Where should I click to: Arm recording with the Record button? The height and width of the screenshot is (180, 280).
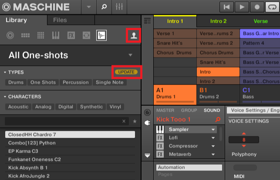(x=257, y=7)
